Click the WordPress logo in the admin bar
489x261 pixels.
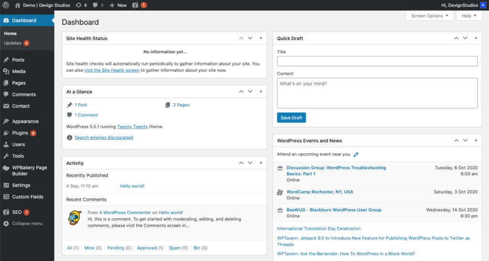(6, 5)
